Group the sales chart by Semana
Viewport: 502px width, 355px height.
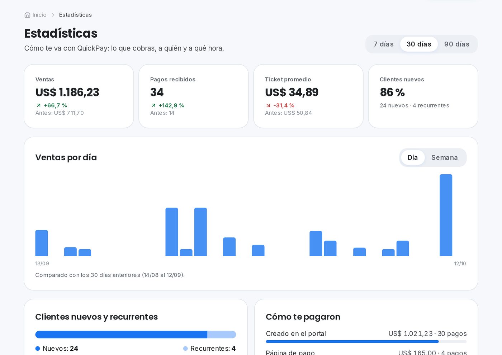[445, 157]
